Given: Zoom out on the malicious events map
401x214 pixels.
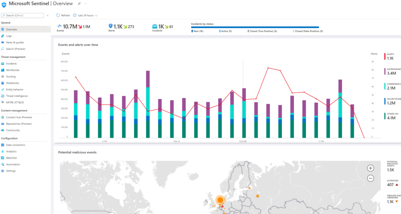Looking at the screenshot, I should pos(370,178).
